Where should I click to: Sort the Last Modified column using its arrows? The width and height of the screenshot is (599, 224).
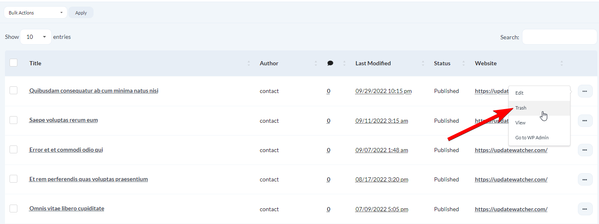point(423,63)
